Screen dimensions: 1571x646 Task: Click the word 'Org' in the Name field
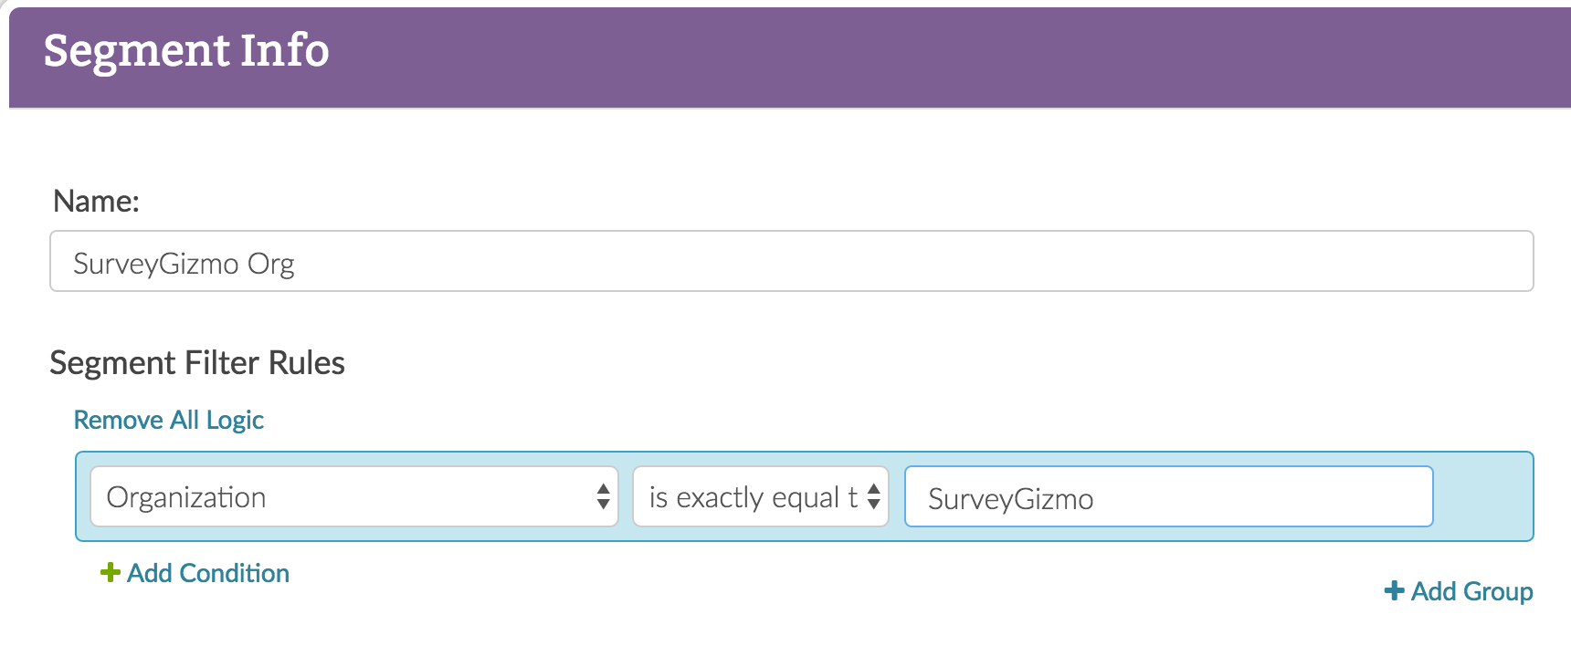click(270, 264)
